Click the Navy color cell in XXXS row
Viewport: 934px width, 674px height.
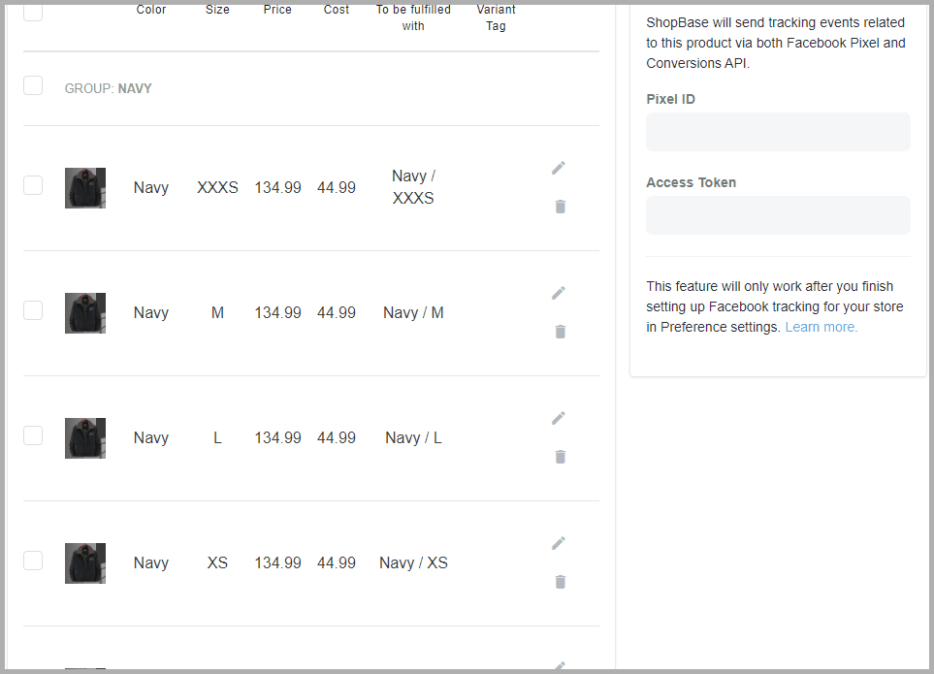coord(151,187)
